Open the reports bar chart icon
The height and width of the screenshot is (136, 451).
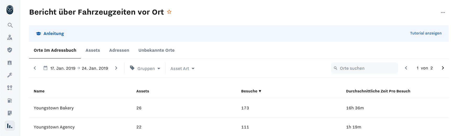click(x=10, y=126)
